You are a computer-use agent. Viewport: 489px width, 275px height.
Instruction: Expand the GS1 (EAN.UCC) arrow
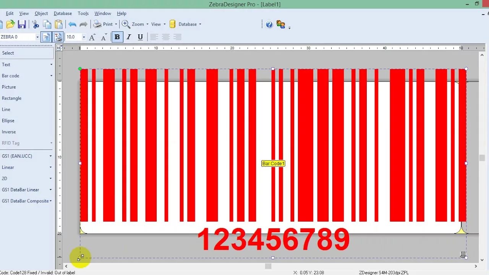pyautogui.click(x=50, y=156)
